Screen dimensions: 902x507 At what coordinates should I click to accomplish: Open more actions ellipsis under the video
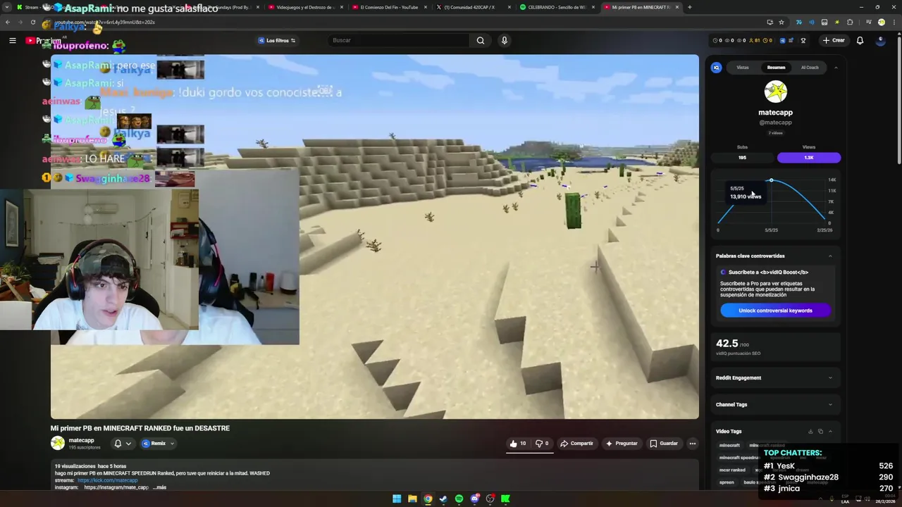(693, 444)
